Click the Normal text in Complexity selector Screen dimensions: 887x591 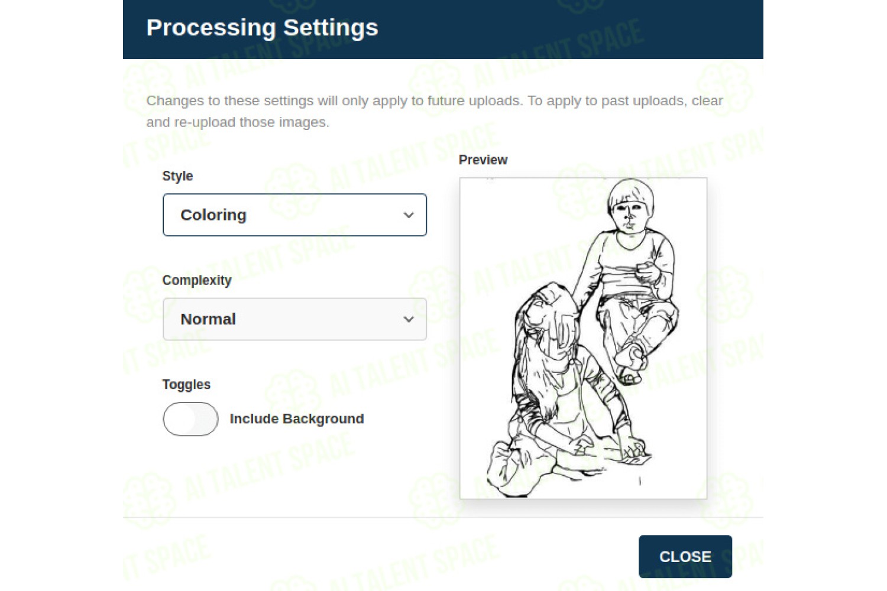tap(208, 319)
